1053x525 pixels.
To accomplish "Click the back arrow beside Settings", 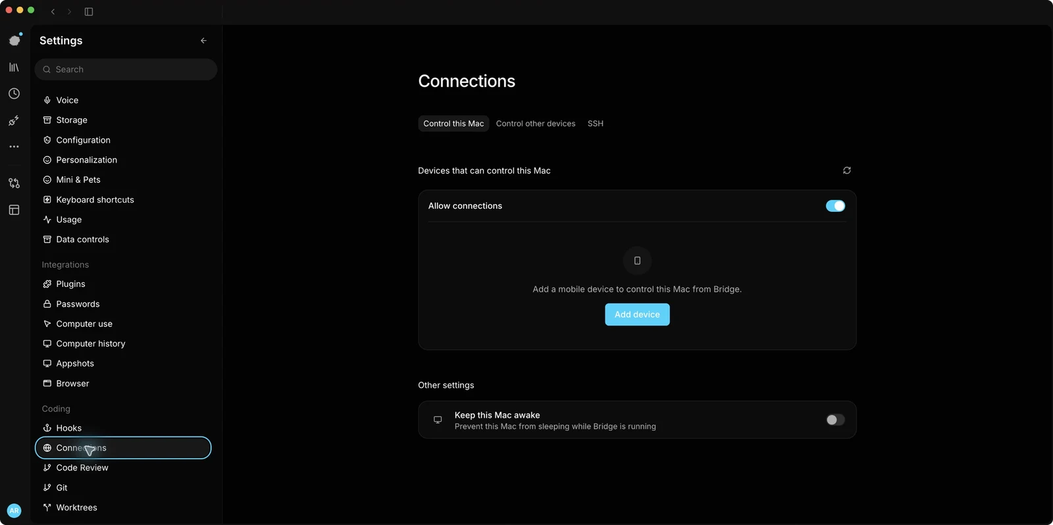I will coord(203,41).
